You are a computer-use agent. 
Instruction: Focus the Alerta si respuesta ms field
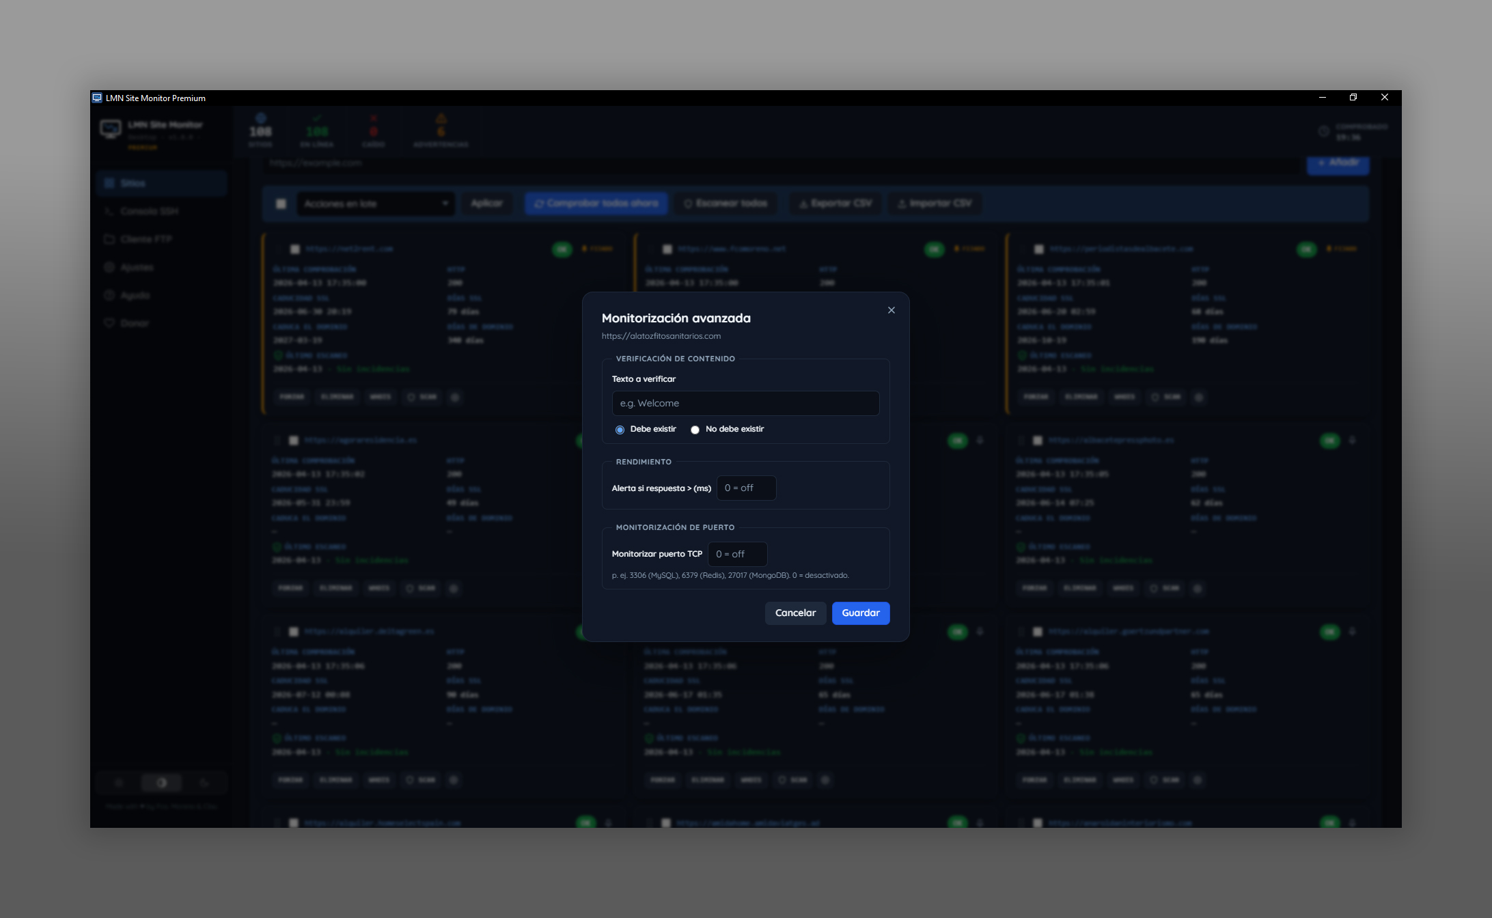point(745,488)
